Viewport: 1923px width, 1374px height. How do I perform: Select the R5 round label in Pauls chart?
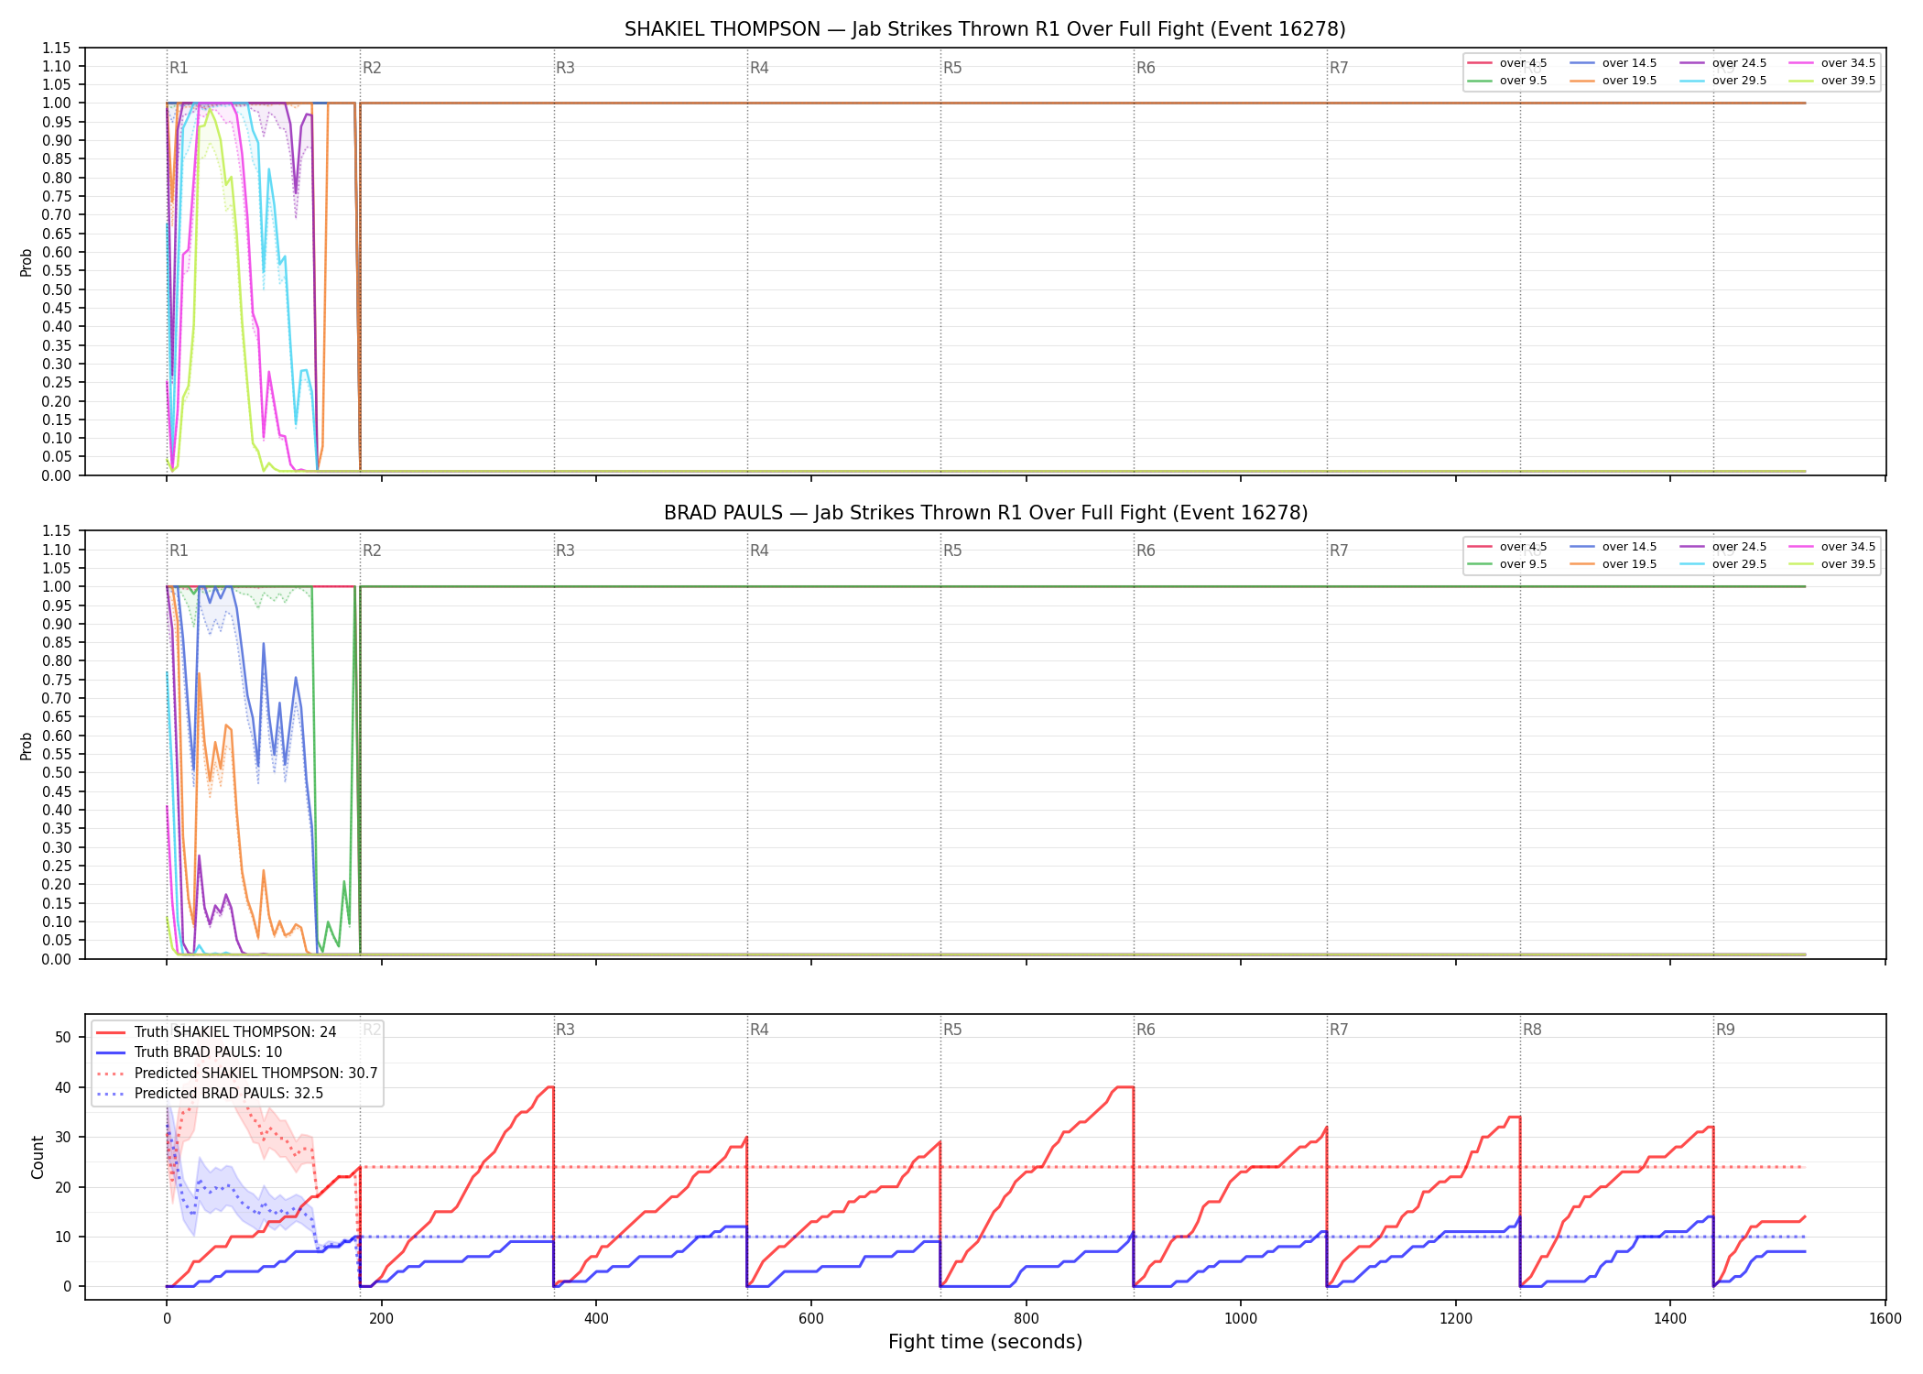pos(952,551)
